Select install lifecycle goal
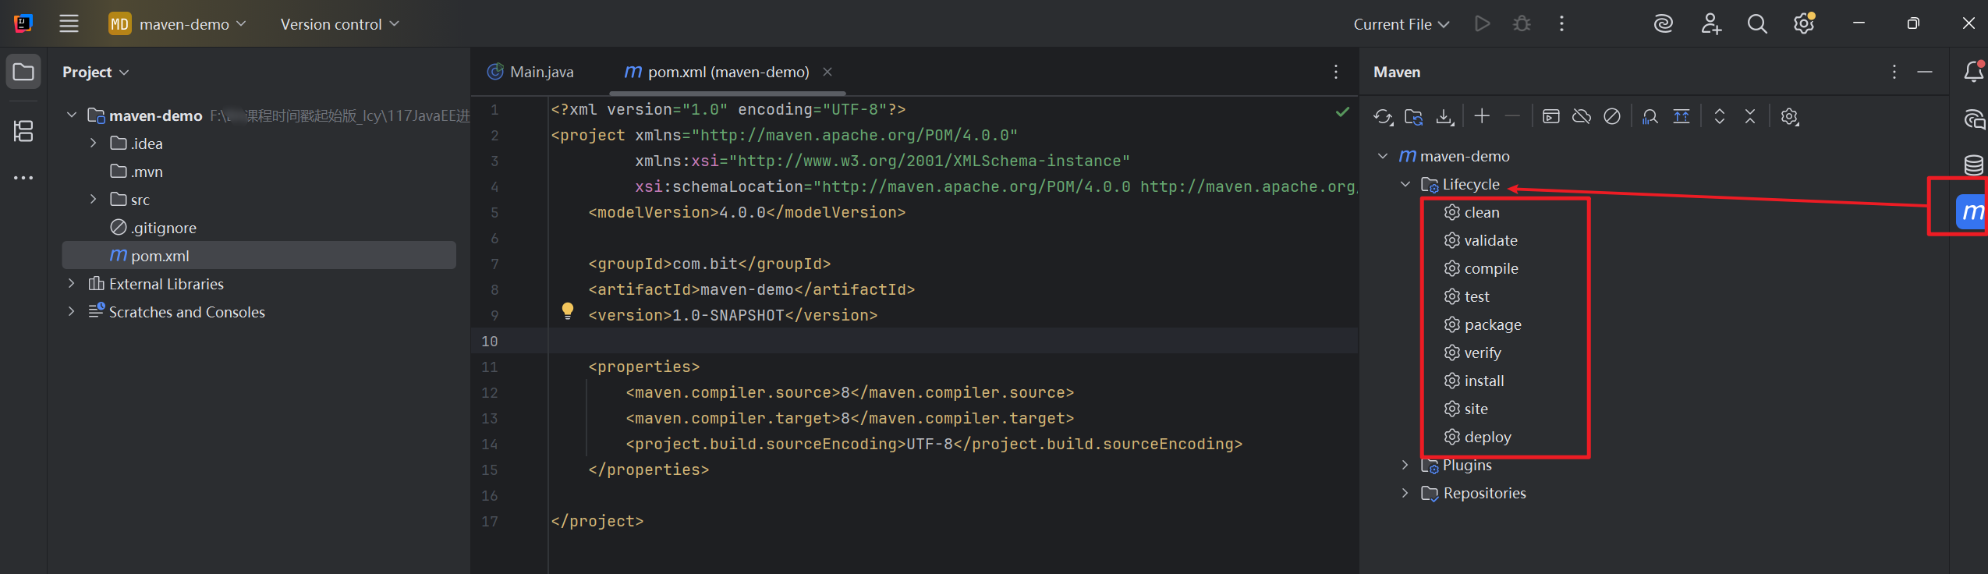Image resolution: width=1988 pixels, height=574 pixels. [1474, 381]
